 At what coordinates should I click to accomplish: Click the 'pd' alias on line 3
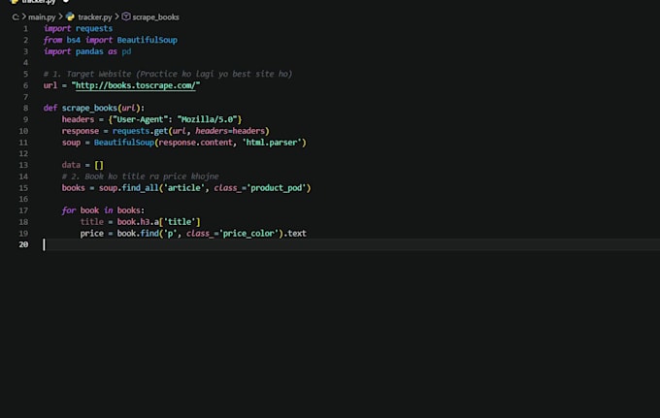pos(126,51)
